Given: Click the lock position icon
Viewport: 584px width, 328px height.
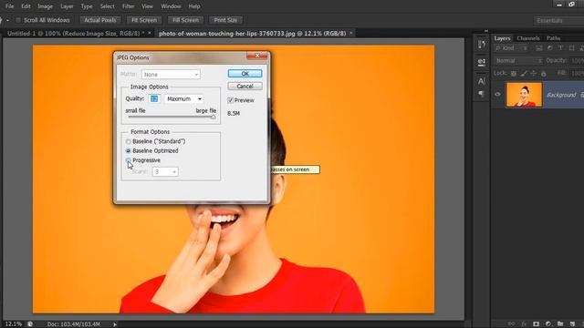Looking at the screenshot, I should (534, 74).
